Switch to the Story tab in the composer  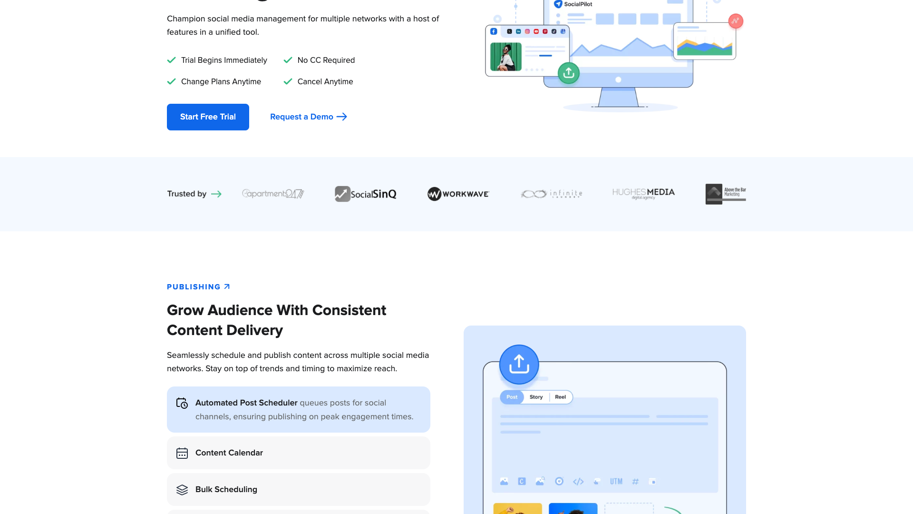click(536, 397)
